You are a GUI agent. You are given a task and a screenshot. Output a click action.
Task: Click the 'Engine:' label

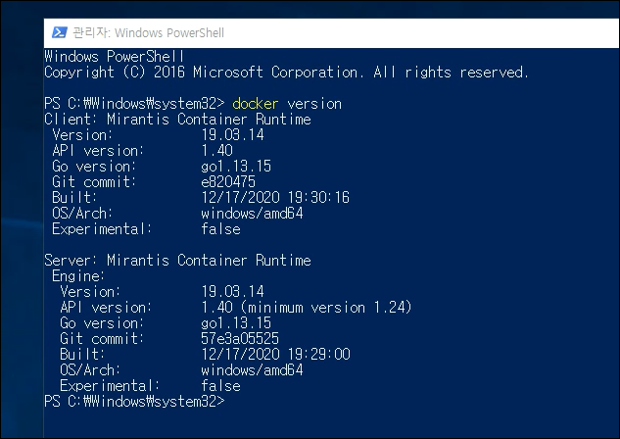tap(78, 276)
